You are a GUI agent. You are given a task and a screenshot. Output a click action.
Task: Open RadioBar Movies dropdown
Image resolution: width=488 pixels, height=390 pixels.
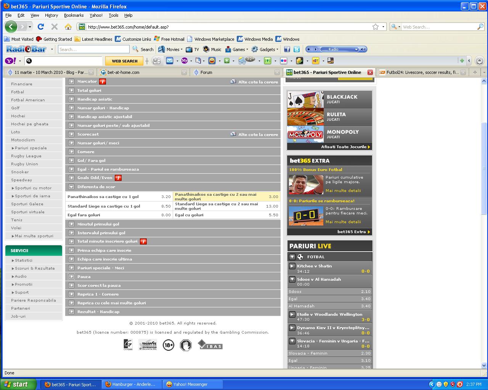coord(170,49)
